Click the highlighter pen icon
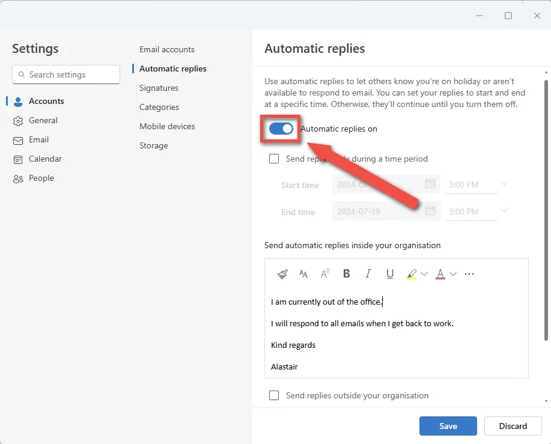This screenshot has width=551, height=444. (412, 274)
